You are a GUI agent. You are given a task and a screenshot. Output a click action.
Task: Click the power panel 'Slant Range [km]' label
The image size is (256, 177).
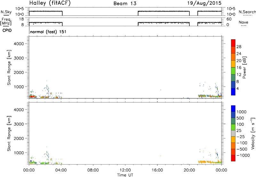[x=9, y=67]
